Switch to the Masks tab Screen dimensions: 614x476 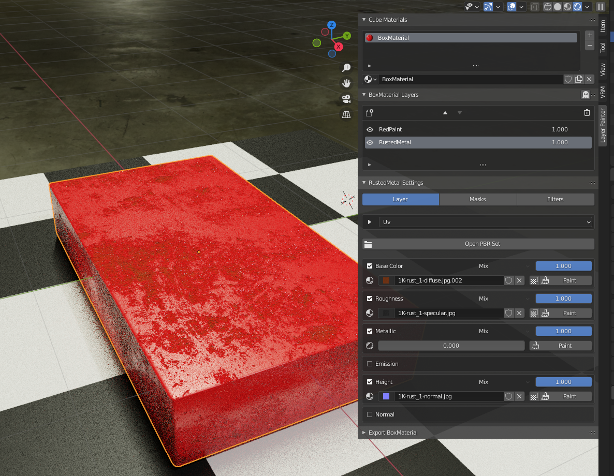click(477, 199)
